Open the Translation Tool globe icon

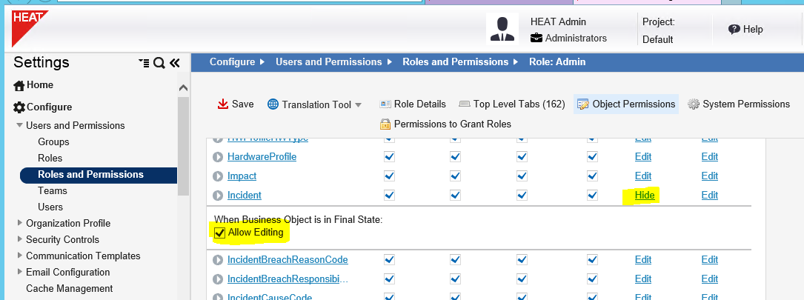click(273, 104)
